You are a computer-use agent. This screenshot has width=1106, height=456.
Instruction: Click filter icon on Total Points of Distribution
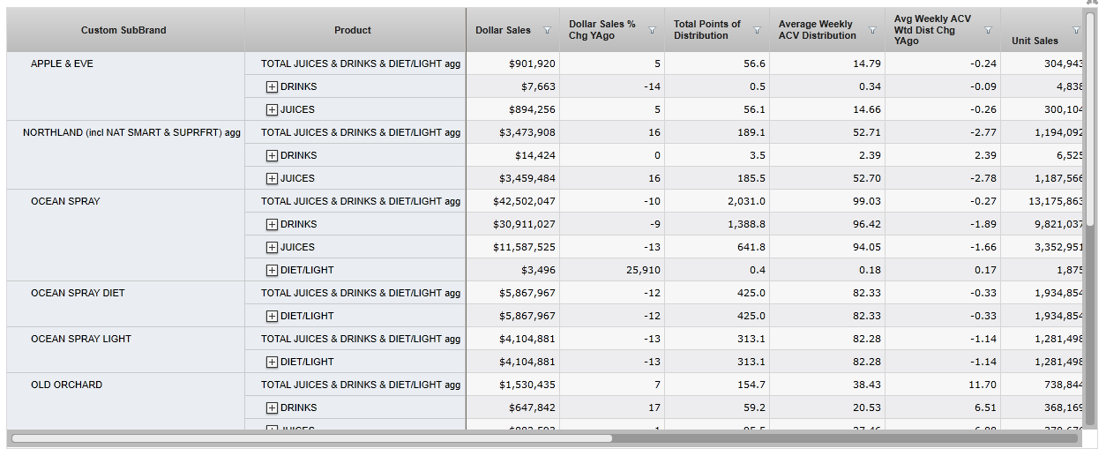tap(757, 31)
